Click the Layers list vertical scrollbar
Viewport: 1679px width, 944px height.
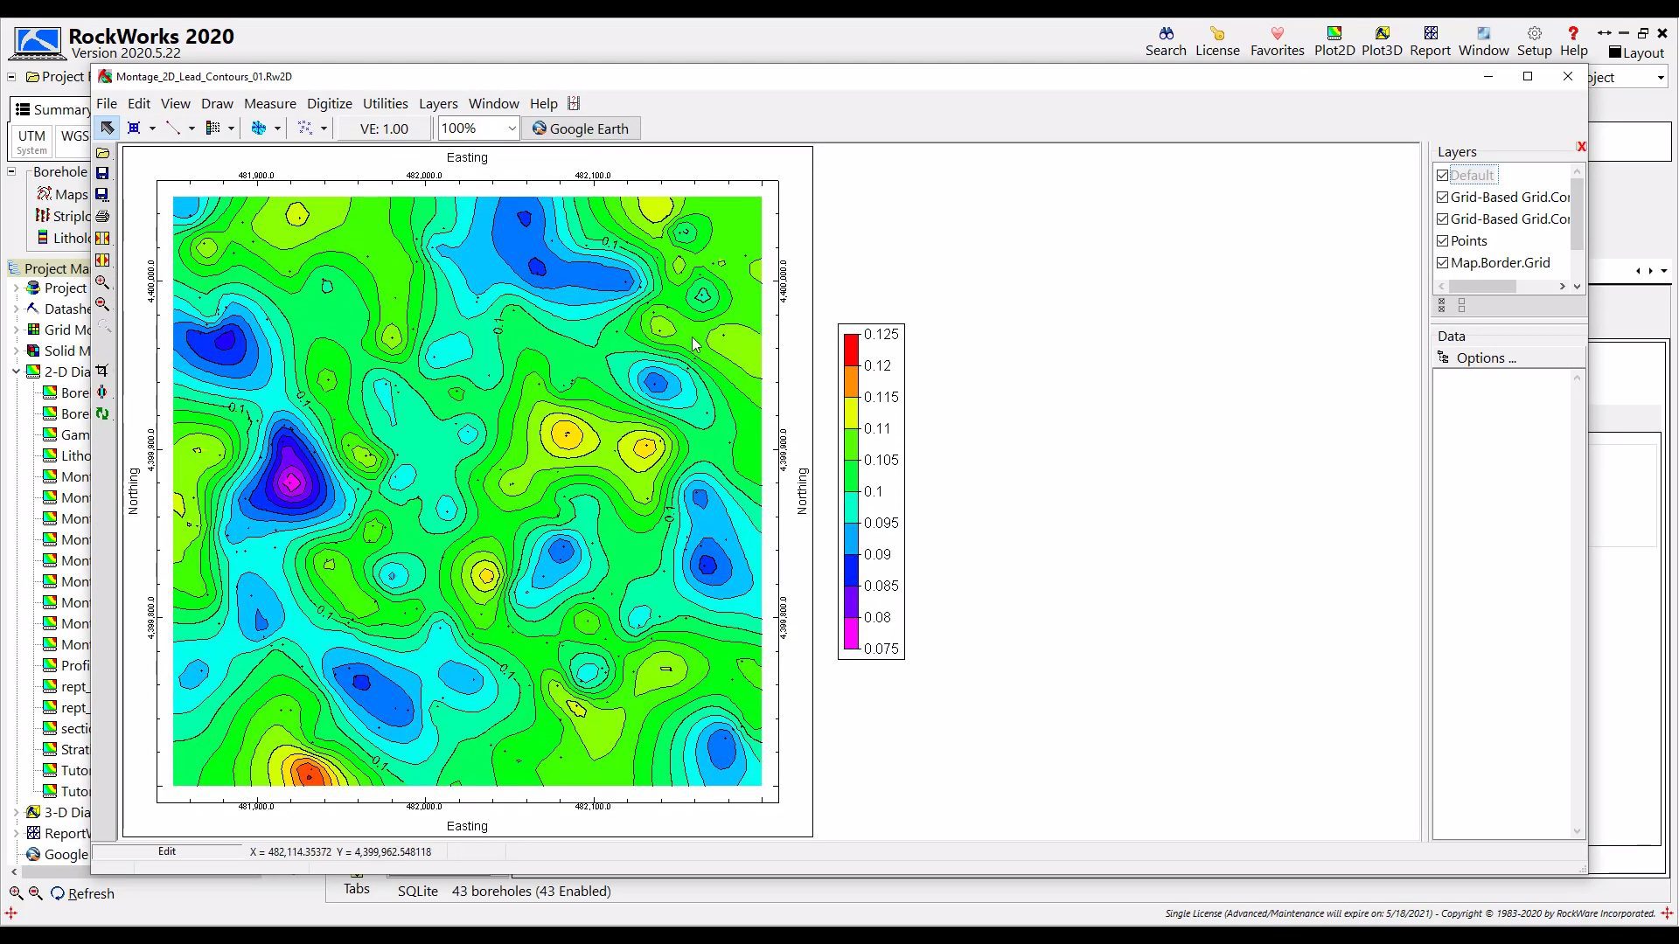pyautogui.click(x=1577, y=227)
